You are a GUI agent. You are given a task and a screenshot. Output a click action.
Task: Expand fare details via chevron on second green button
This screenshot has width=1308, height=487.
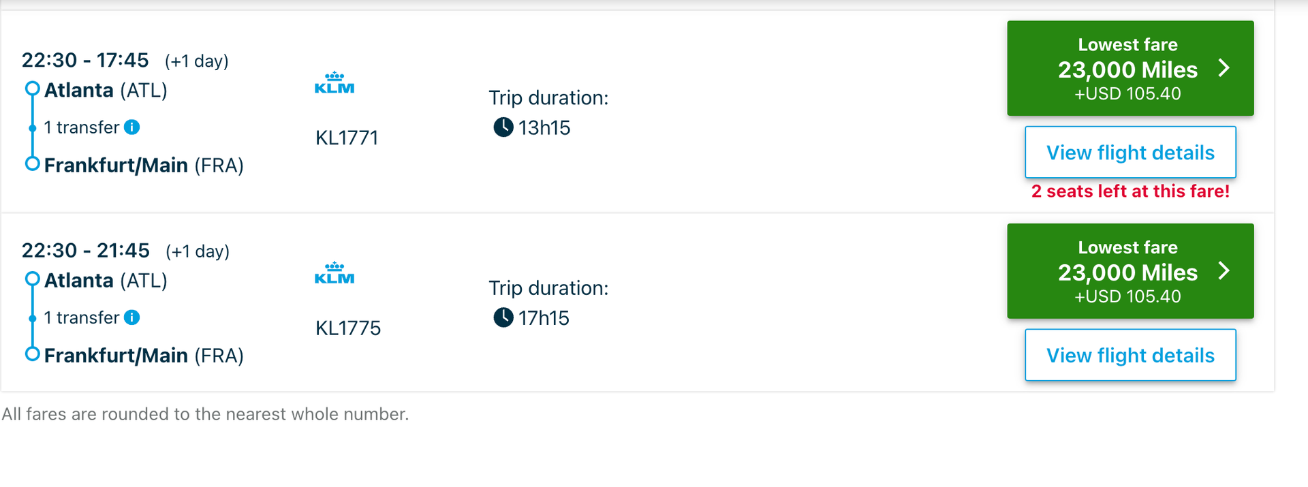(1224, 270)
